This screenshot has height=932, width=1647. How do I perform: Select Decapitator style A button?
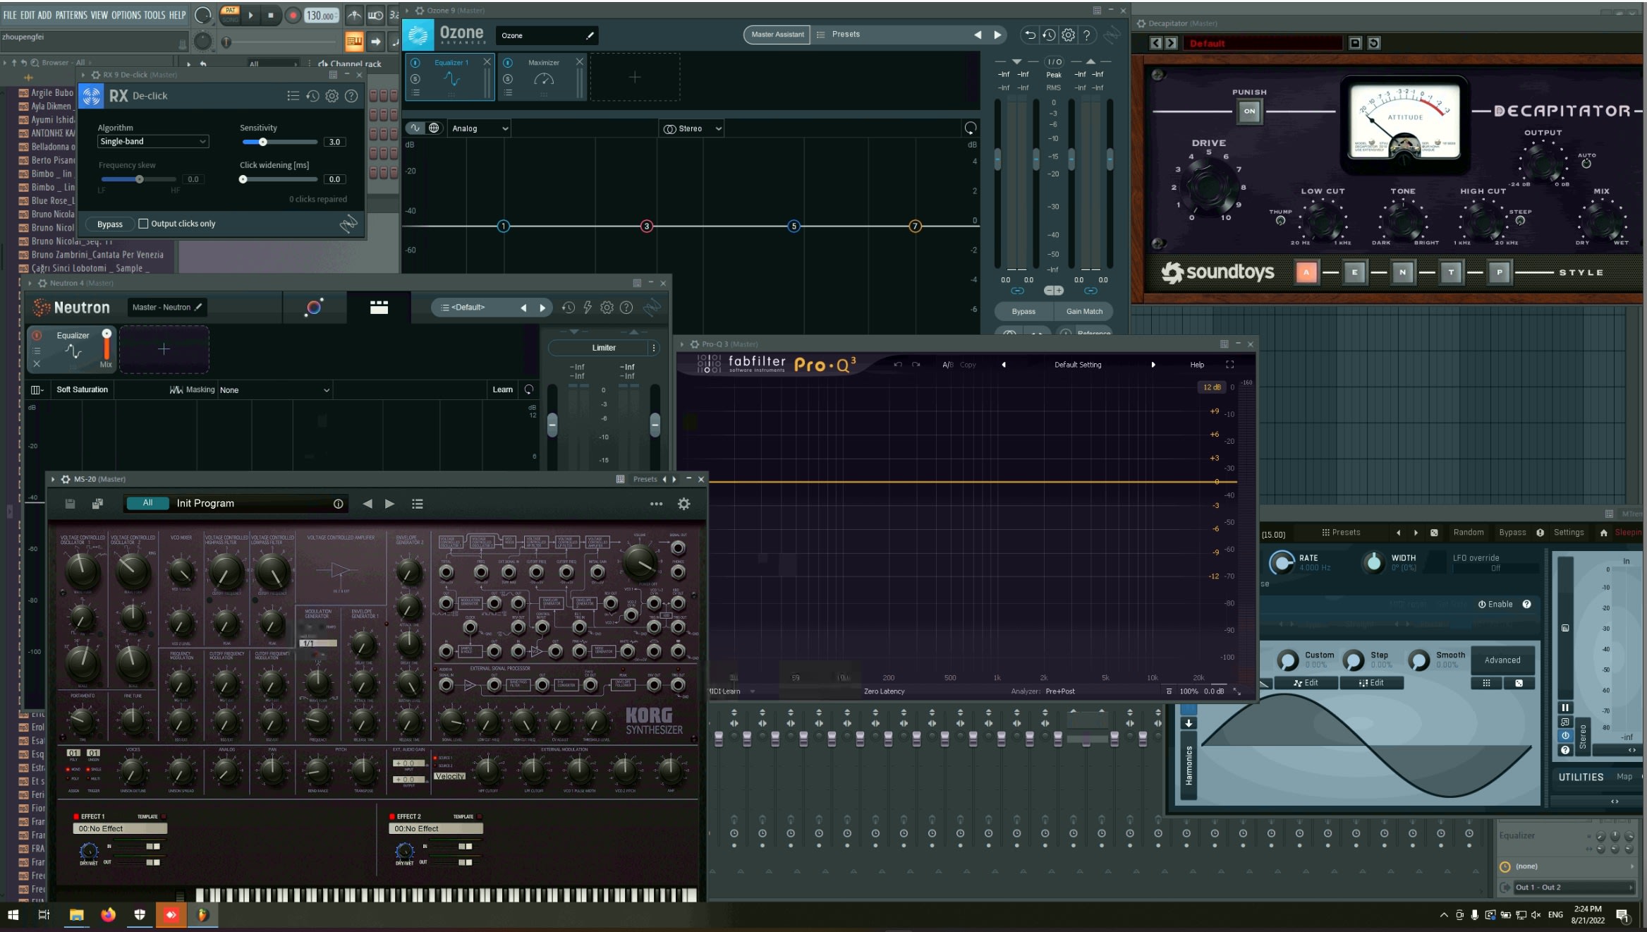[x=1306, y=272]
